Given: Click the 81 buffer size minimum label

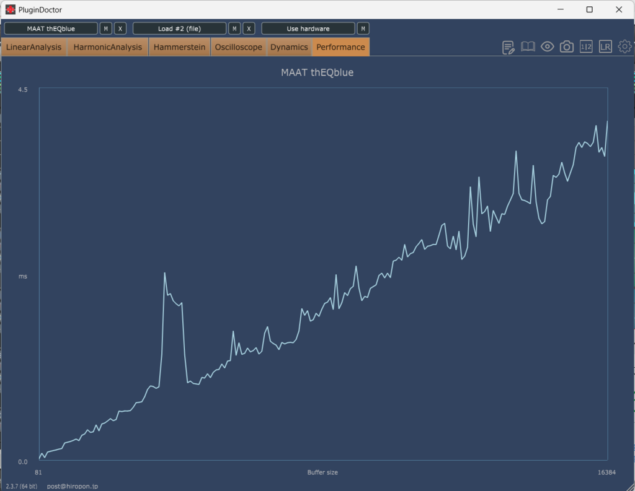Looking at the screenshot, I should 38,472.
